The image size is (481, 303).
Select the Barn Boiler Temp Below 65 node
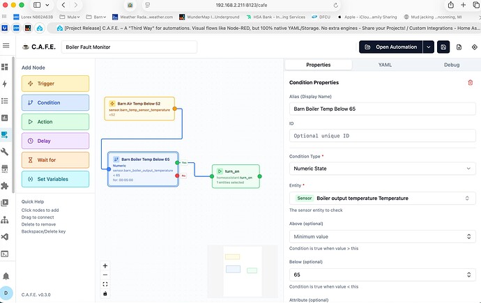(143, 169)
